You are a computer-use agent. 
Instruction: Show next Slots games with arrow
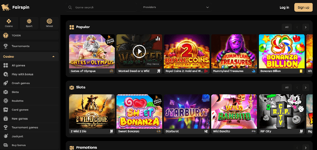click(x=306, y=87)
